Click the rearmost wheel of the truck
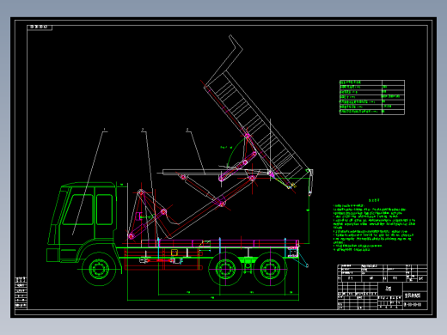Viewport: 447px width, 335px height. coord(270,269)
